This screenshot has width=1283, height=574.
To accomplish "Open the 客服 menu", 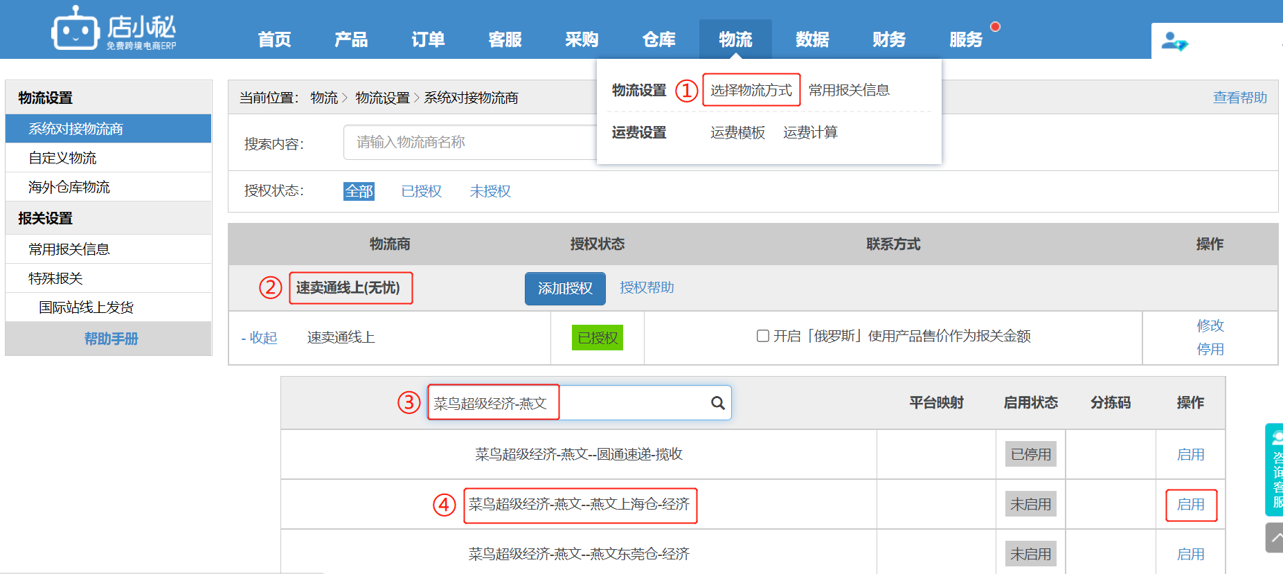I will click(x=505, y=39).
